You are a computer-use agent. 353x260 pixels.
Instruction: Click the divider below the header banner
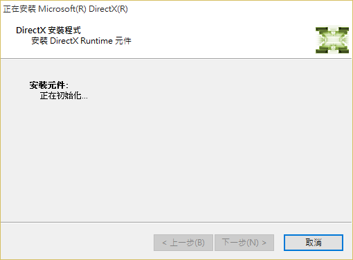point(176,59)
